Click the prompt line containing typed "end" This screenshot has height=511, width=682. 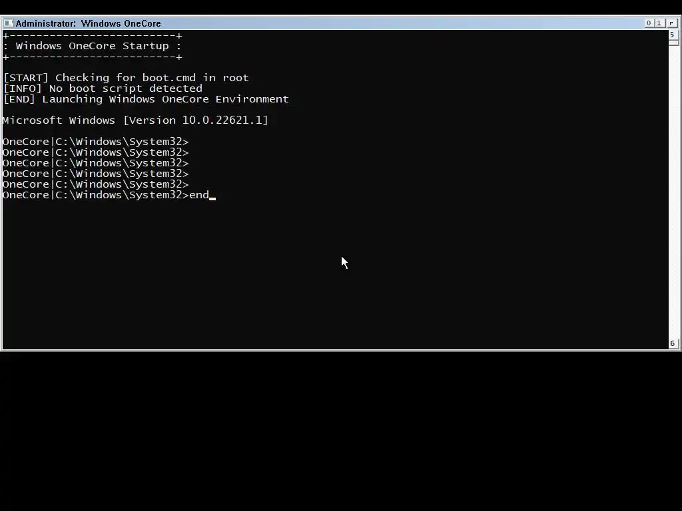(109, 195)
